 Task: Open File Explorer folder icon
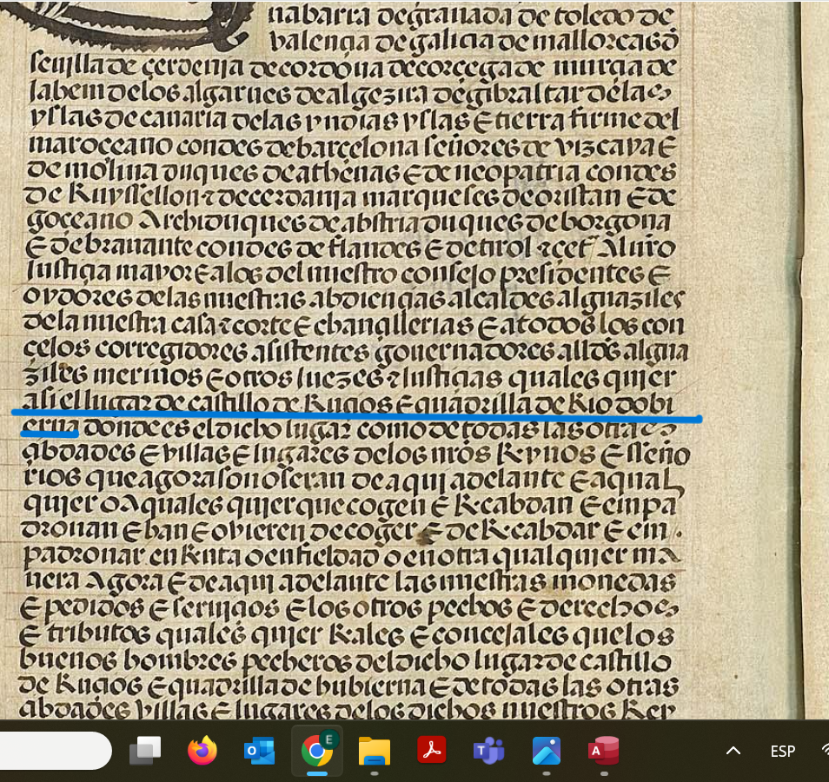pos(375,751)
